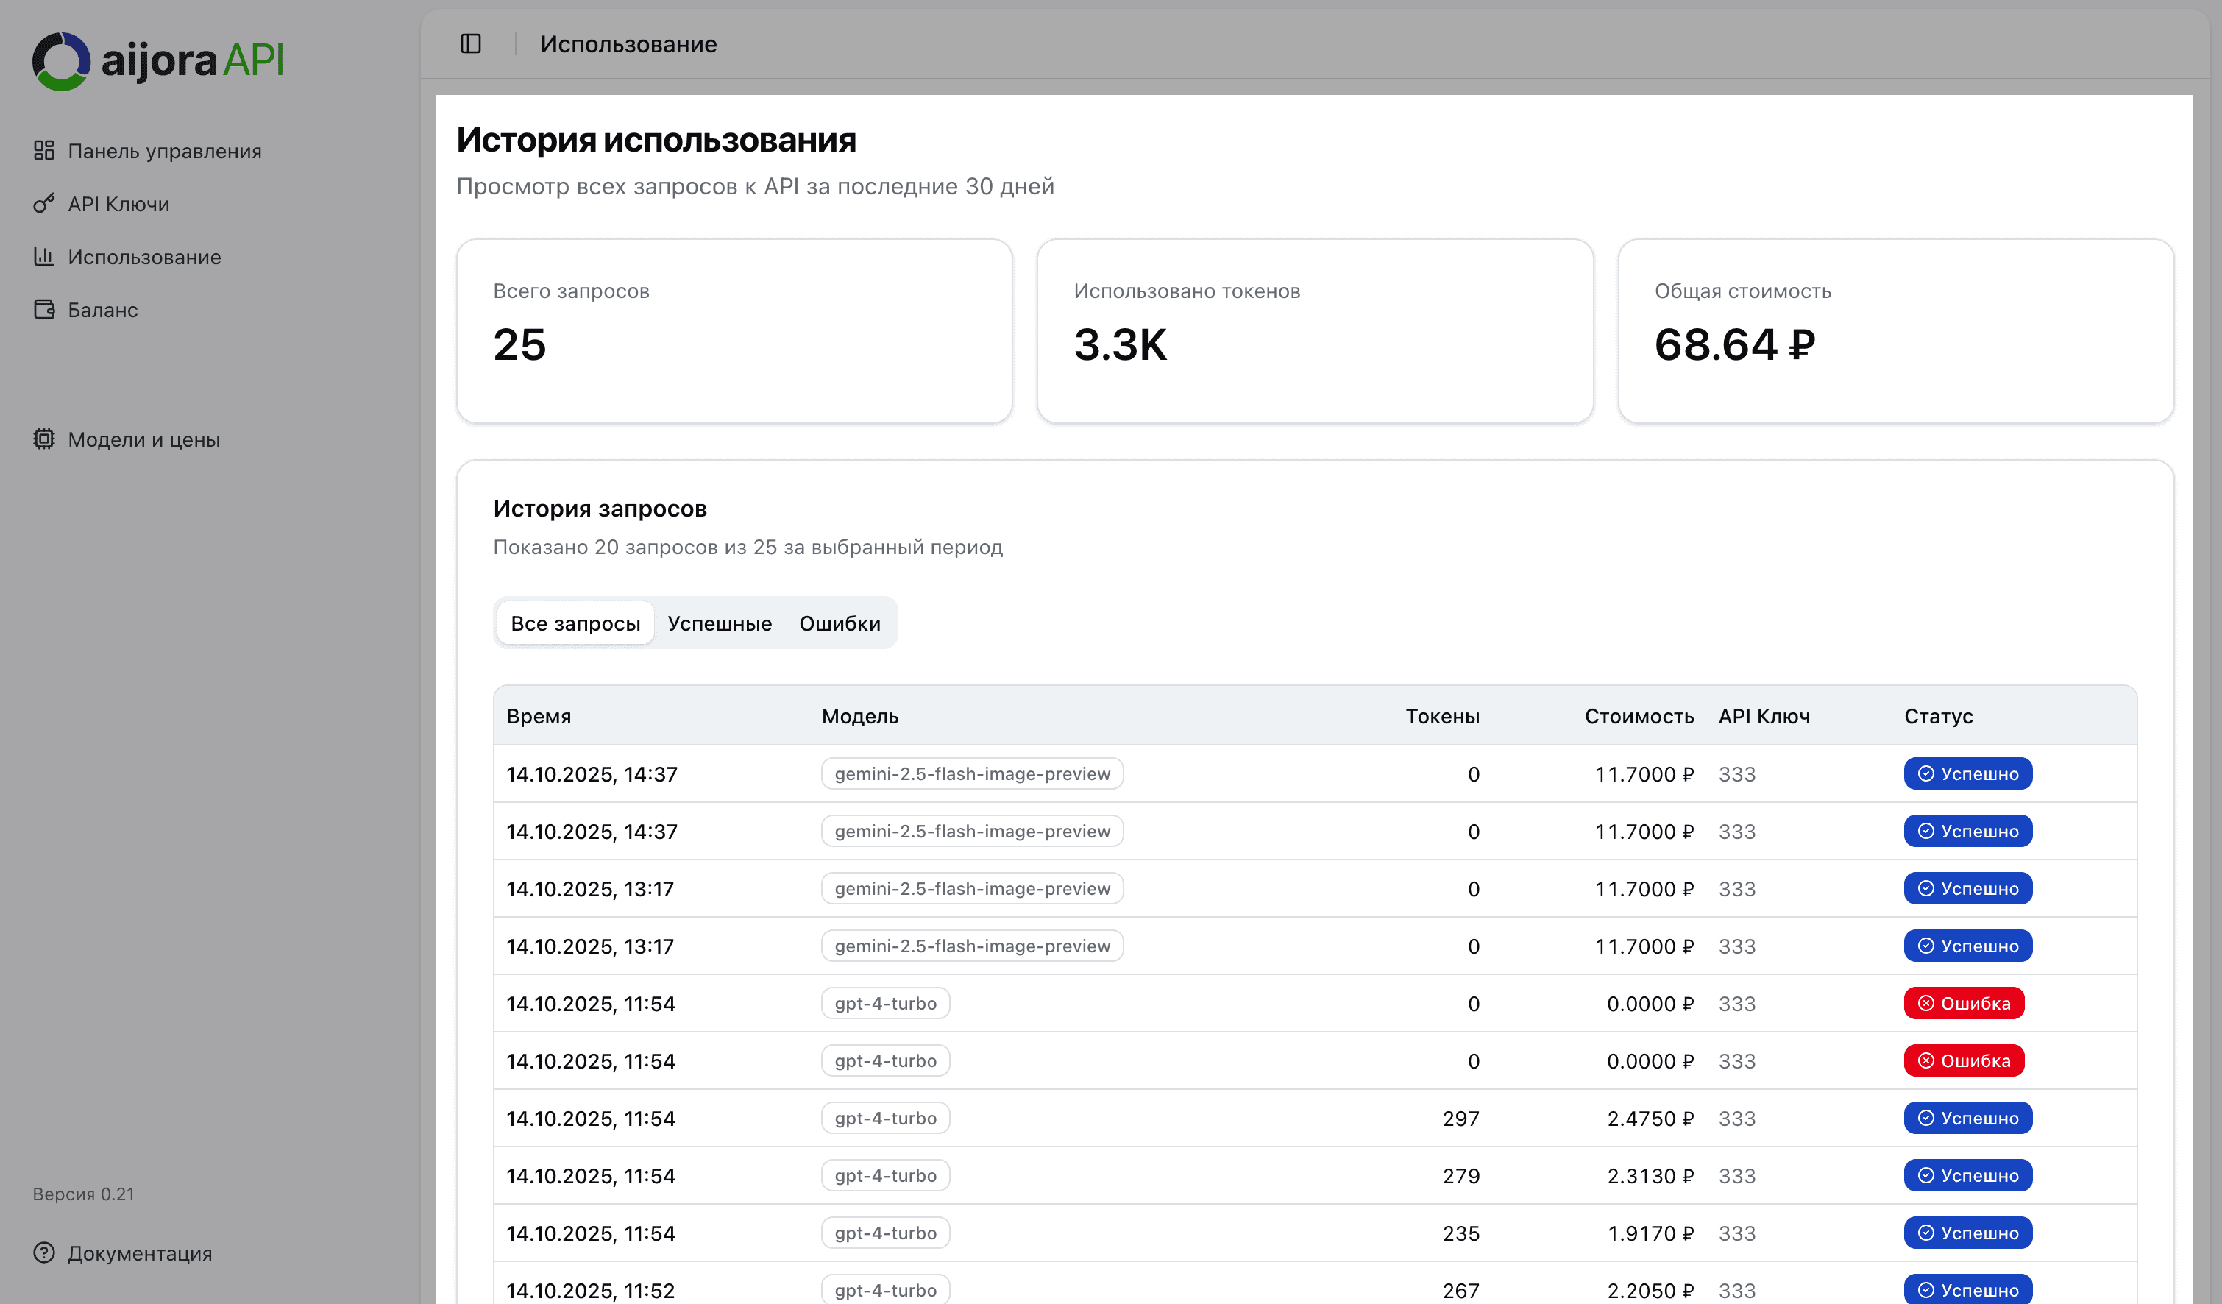Click the first red Ошибка status badge
Screen dimensions: 2222x1304
coord(1964,1003)
